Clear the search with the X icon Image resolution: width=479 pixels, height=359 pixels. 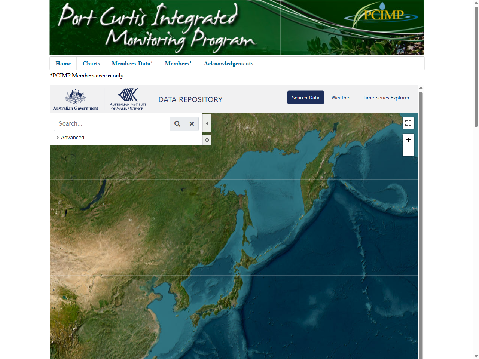tap(192, 123)
